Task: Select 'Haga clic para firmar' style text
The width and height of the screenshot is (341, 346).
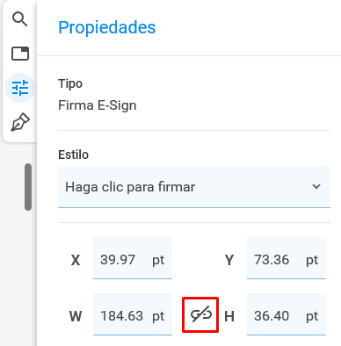Action: click(130, 187)
